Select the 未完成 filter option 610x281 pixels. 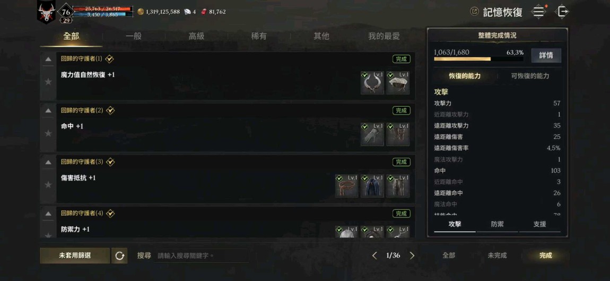(497, 256)
